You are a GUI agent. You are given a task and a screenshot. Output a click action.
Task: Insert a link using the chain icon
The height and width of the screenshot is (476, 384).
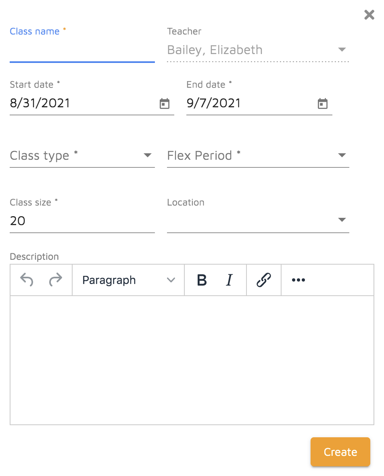(263, 280)
